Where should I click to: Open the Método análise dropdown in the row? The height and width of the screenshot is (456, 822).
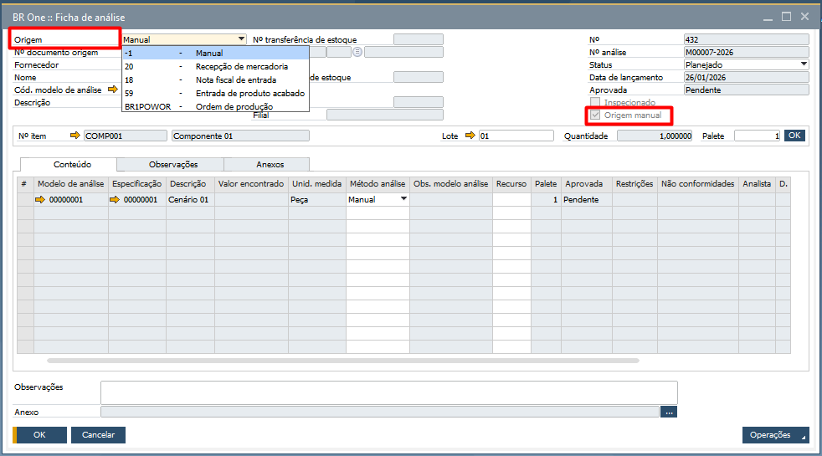[403, 200]
